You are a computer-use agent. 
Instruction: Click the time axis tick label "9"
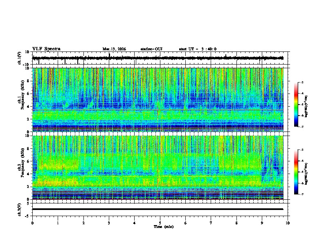[x=262, y=223]
